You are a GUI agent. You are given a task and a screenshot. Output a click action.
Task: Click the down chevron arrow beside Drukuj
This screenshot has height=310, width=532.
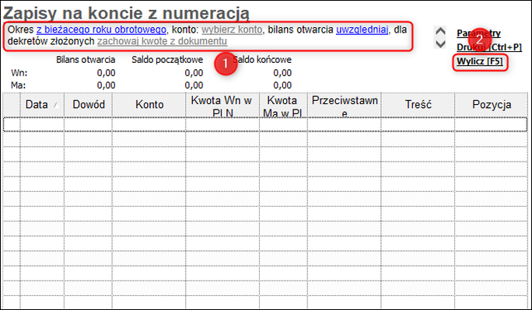pos(440,44)
